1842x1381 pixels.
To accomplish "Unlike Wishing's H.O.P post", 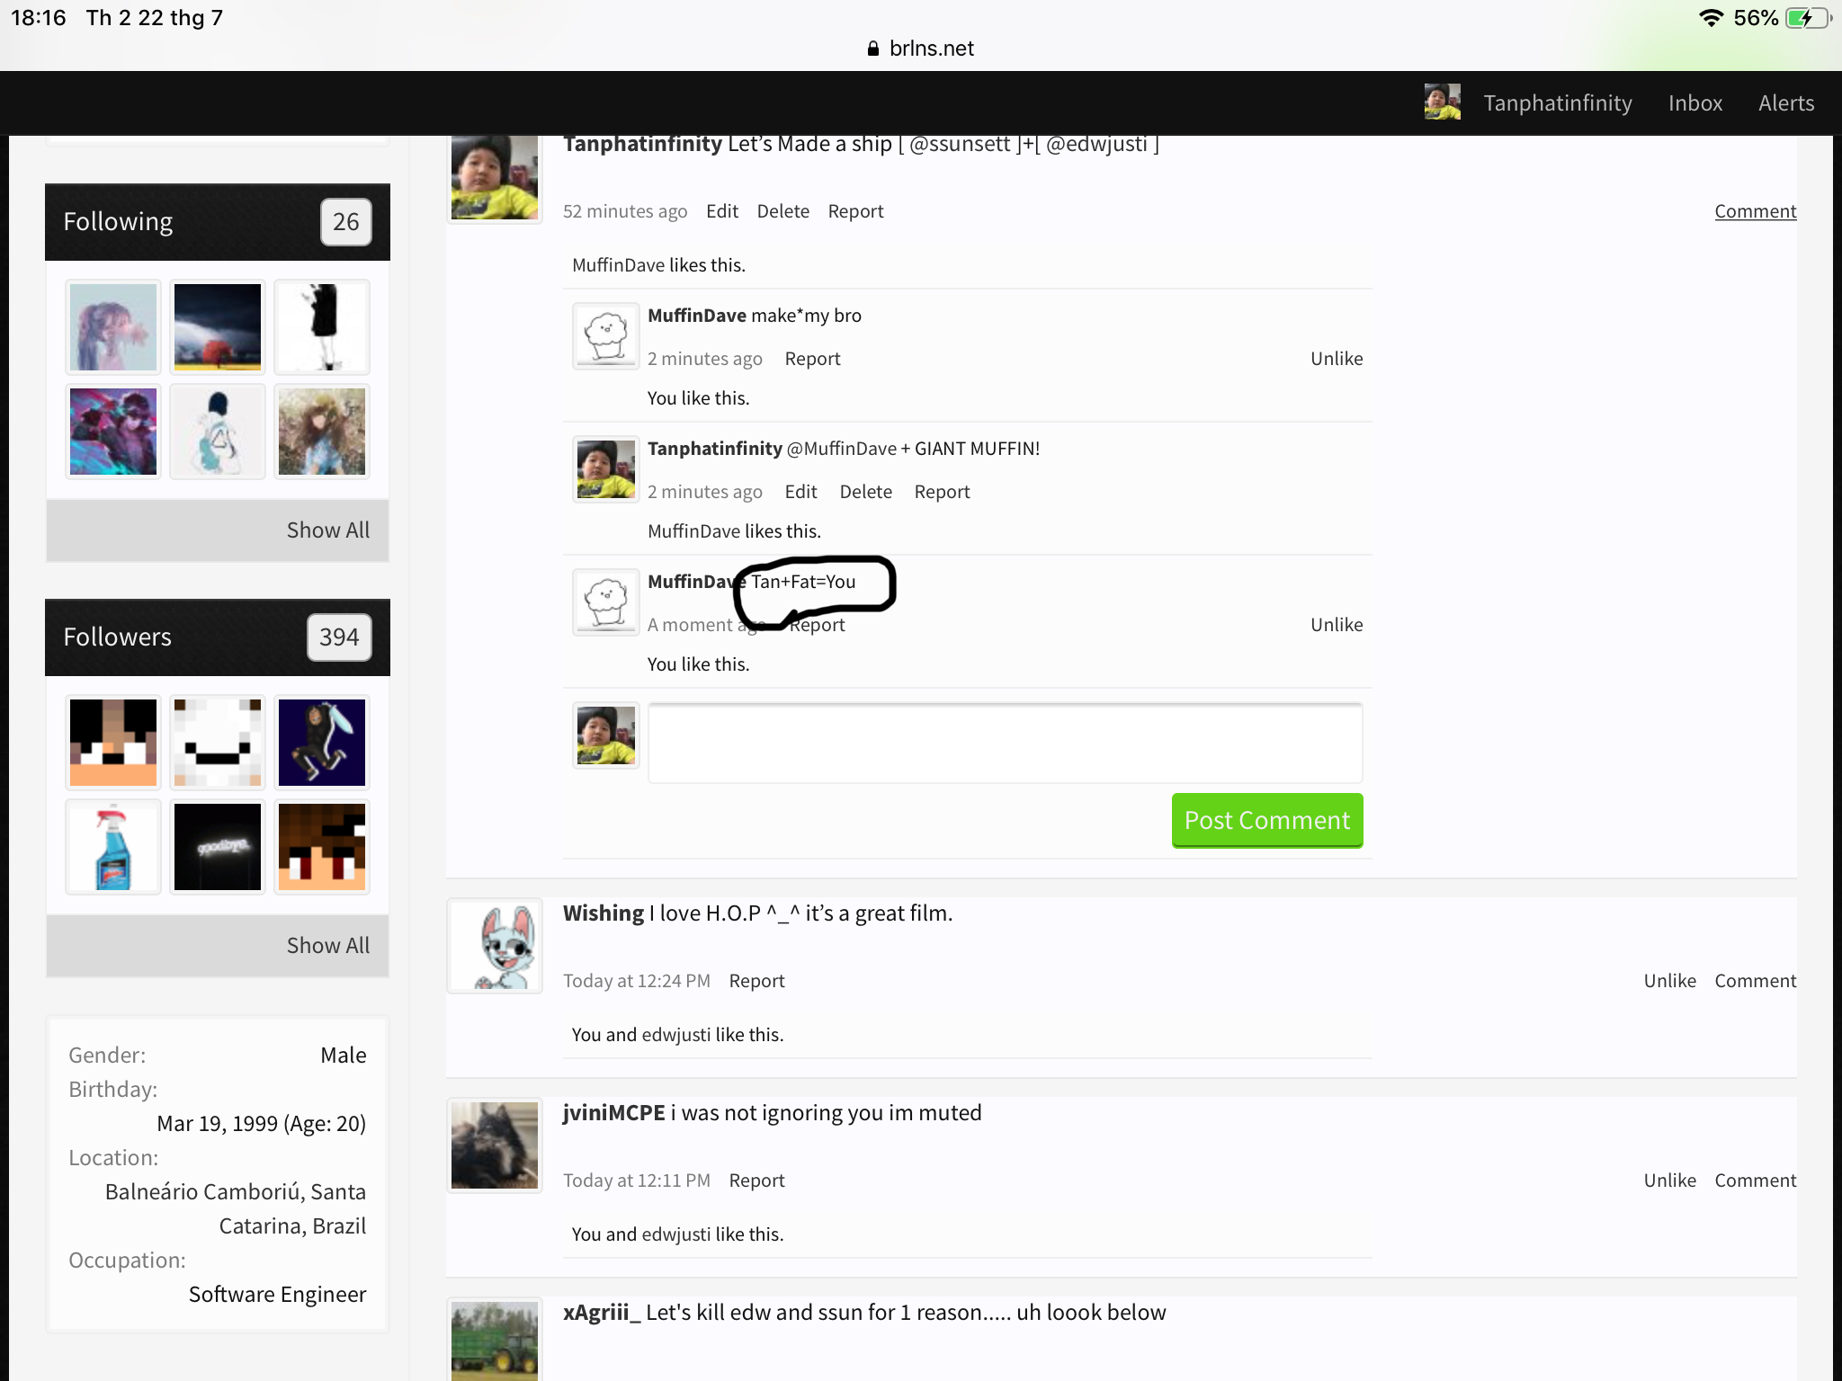I will (1670, 981).
